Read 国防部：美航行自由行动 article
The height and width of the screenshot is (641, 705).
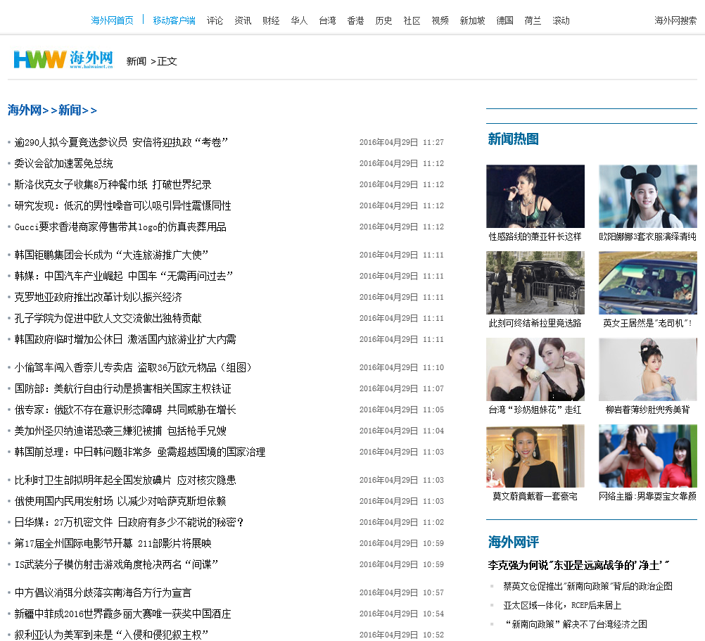tap(122, 389)
